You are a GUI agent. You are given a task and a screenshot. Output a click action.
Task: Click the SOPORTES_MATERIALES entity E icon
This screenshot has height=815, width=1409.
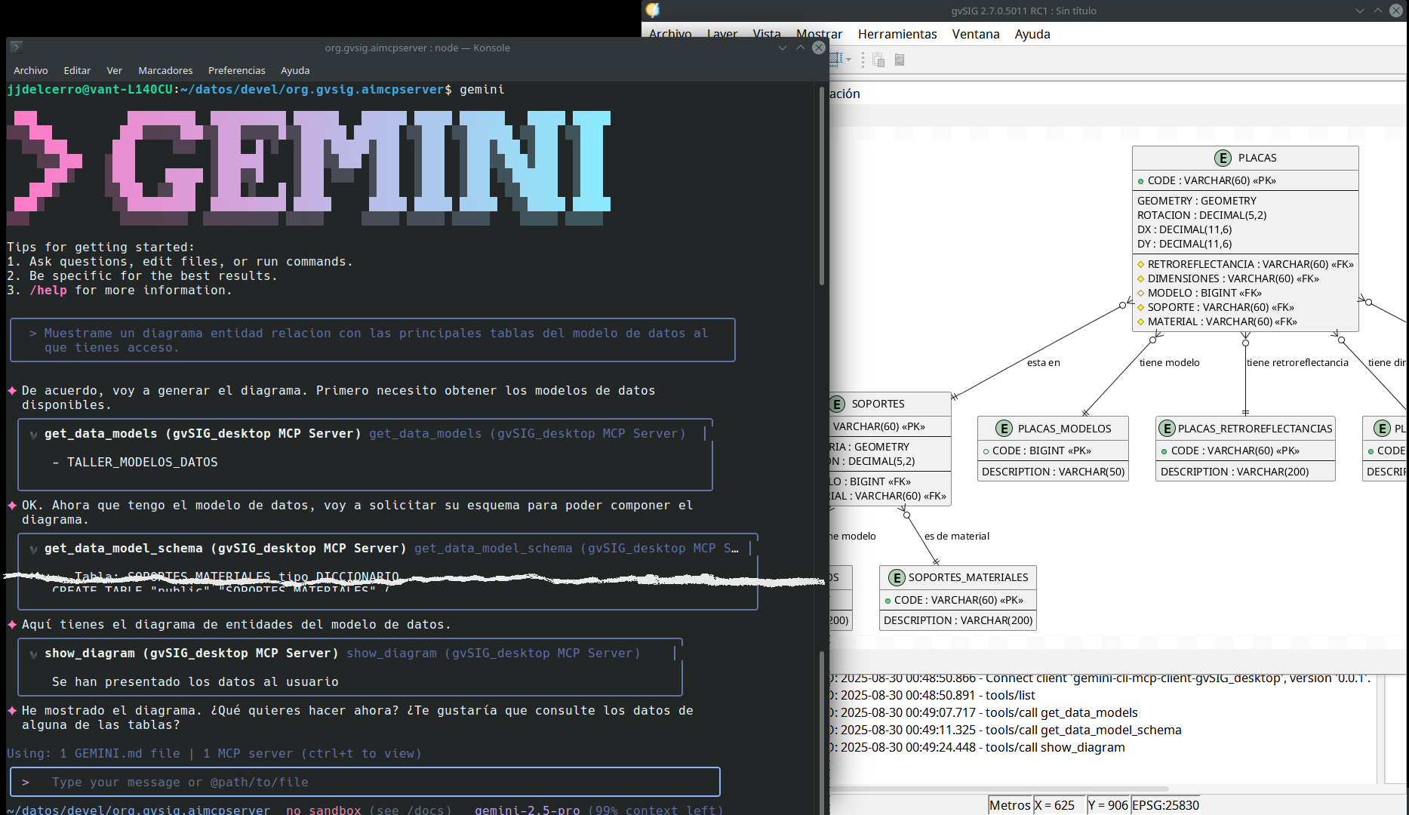point(897,578)
